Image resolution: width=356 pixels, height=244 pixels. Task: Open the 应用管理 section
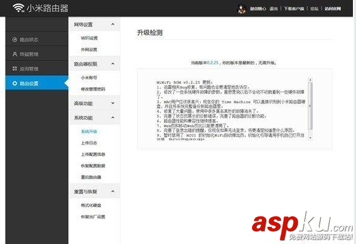click(37, 68)
